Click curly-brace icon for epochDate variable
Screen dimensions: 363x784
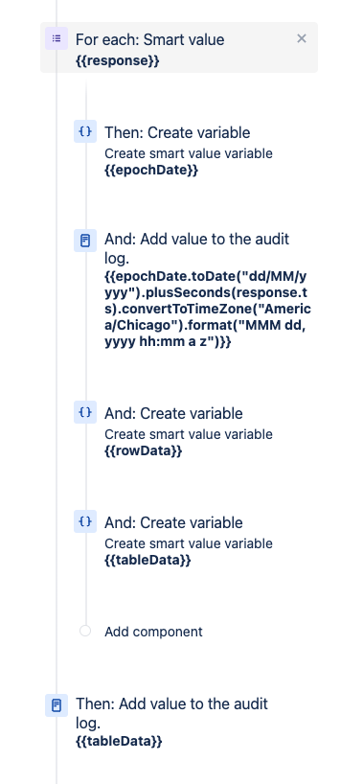(85, 131)
